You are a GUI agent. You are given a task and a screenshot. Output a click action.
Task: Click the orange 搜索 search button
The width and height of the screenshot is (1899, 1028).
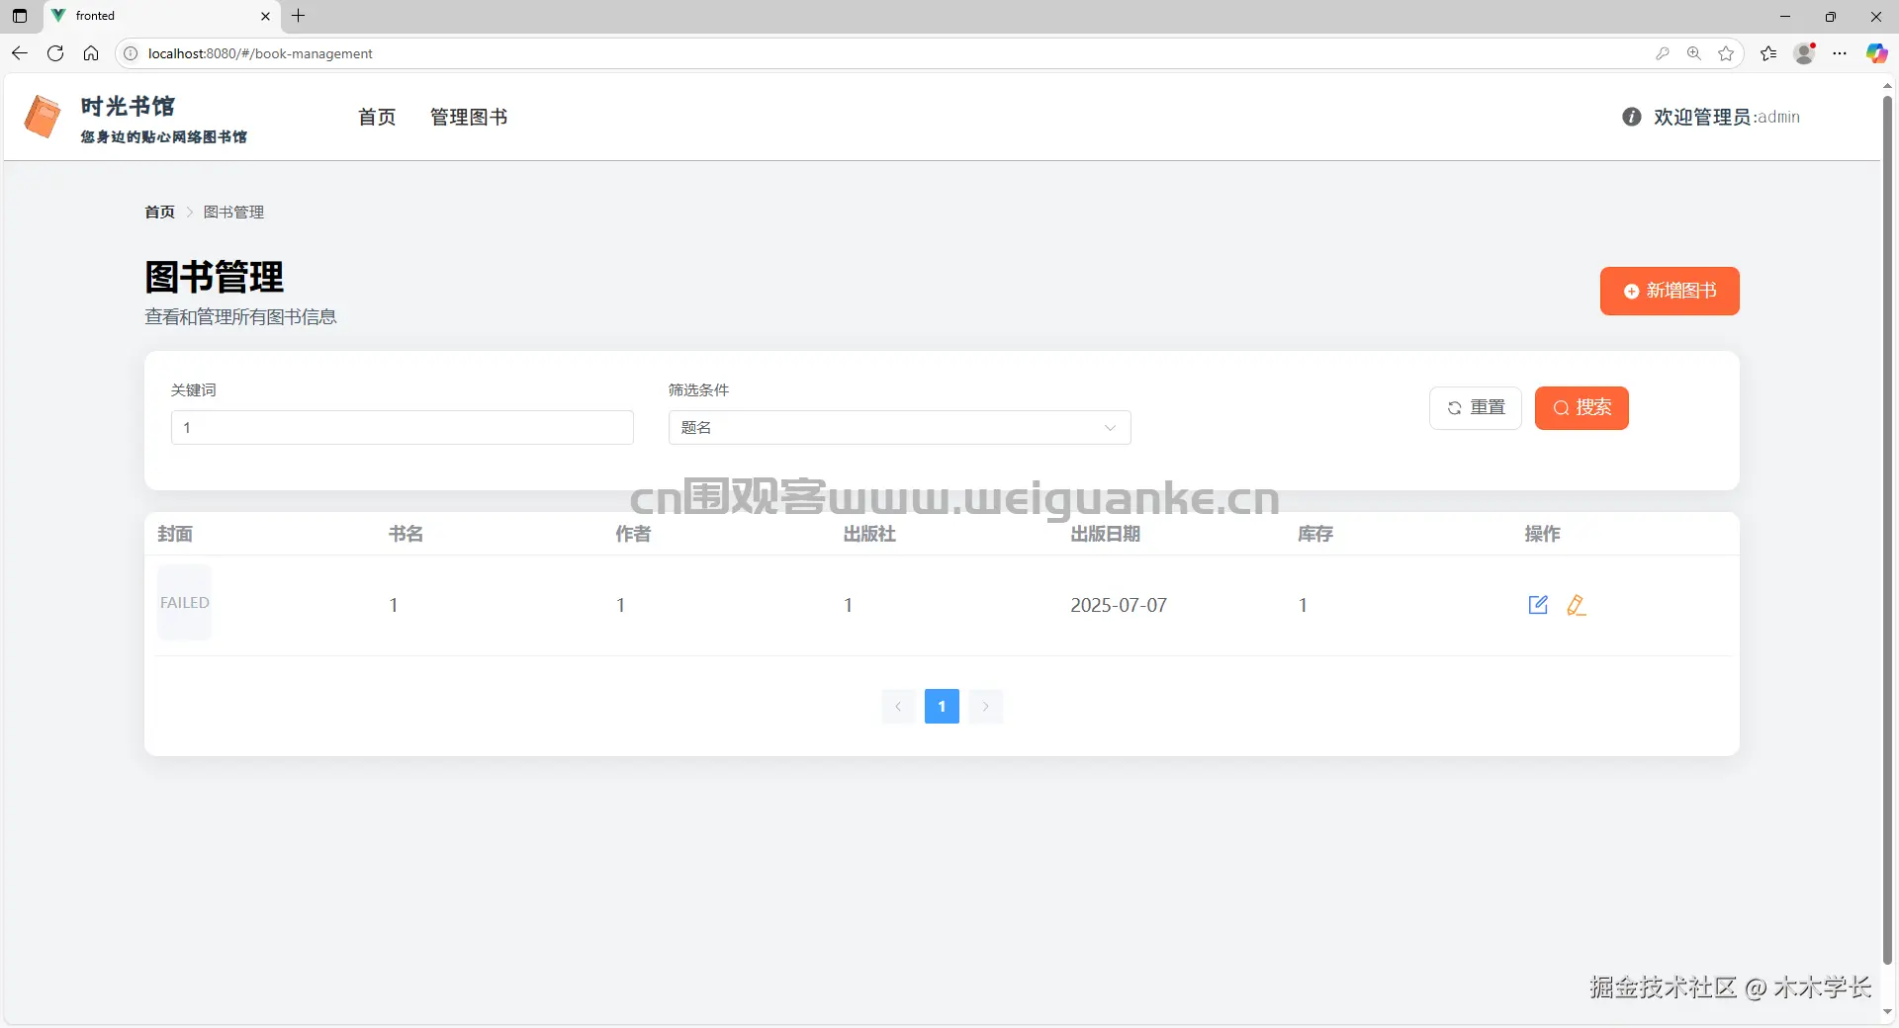(x=1582, y=407)
